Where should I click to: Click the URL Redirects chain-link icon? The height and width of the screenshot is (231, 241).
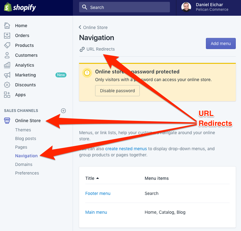coord(82,49)
